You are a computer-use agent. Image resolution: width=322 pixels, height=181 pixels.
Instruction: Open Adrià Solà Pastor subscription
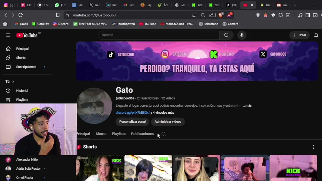tap(28, 169)
